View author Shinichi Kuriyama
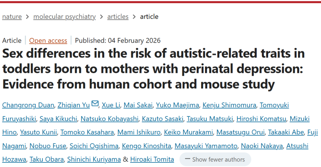 (x=94, y=159)
